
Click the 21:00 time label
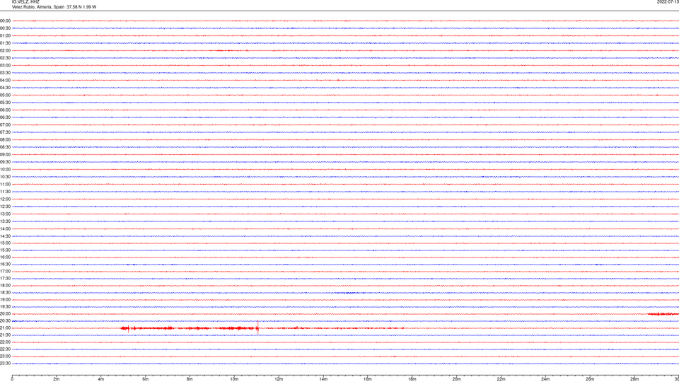(5, 328)
